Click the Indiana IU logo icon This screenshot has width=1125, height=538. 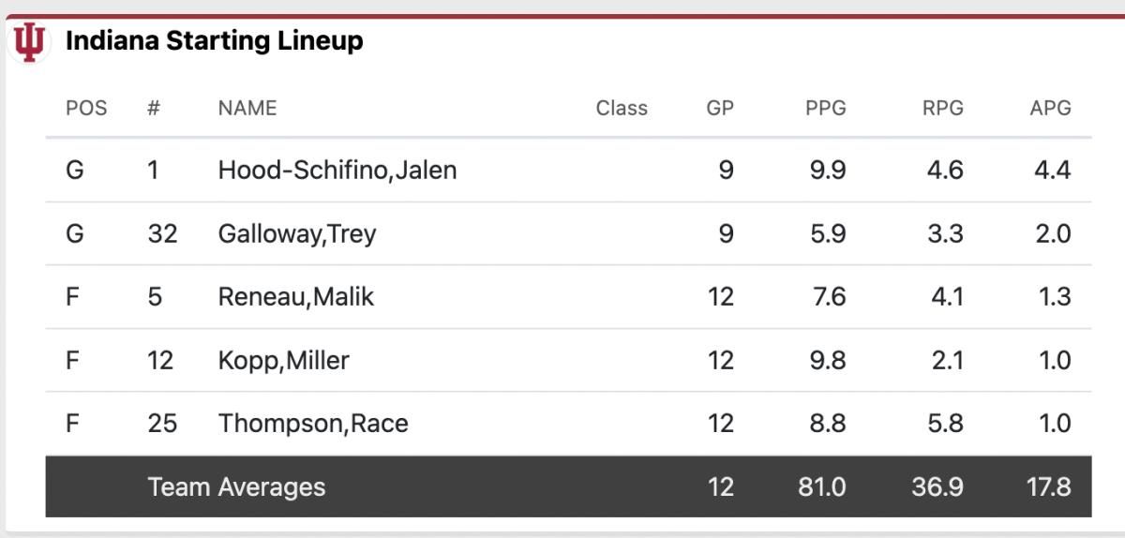[29, 43]
